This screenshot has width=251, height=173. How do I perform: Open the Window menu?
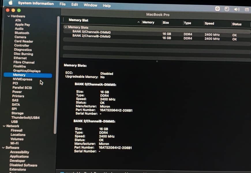coord(90,5)
